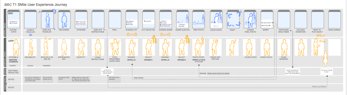Click the sensing wave icon under Senses Traveler
Image resolution: width=347 pixels, height=95 pixels.
[x=30, y=35]
